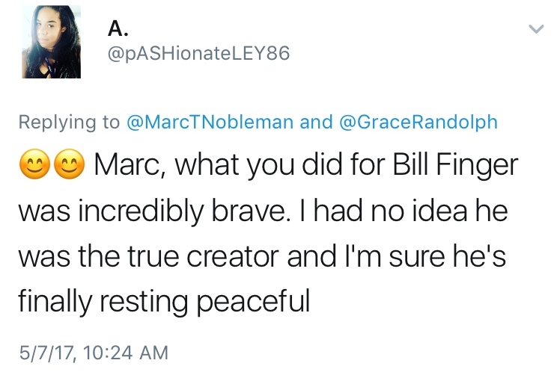The height and width of the screenshot is (375, 560).
Task: Click the line "finally resting peaceful"
Action: (x=162, y=300)
